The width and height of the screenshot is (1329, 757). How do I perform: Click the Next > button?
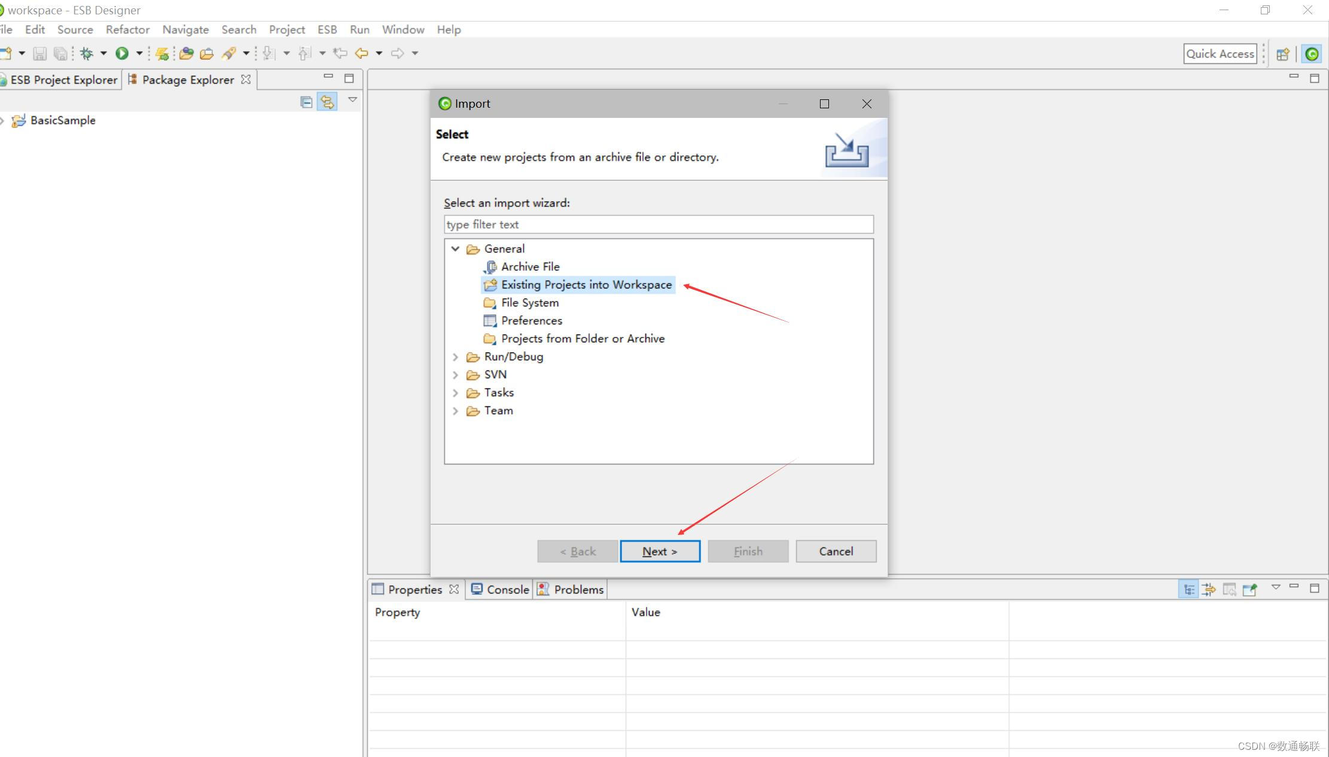[x=660, y=551]
